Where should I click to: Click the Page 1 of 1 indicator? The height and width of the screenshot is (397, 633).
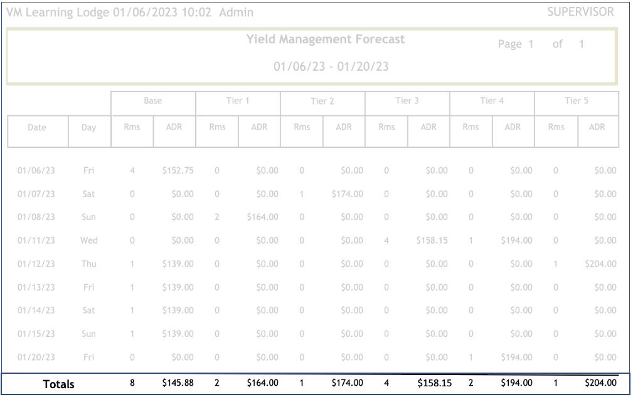(x=540, y=44)
